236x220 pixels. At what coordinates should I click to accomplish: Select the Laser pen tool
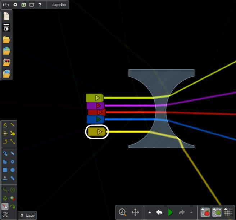click(5, 207)
